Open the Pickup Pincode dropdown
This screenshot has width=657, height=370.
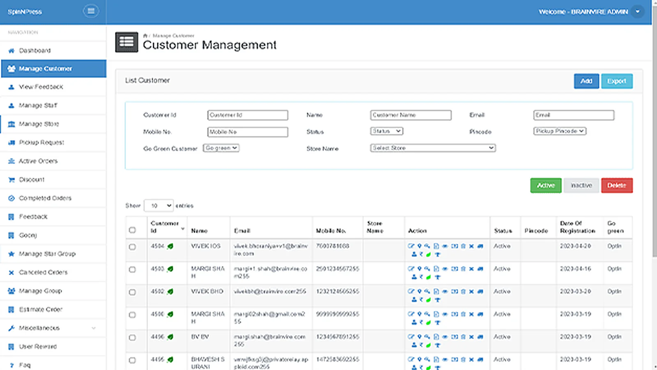coord(560,131)
